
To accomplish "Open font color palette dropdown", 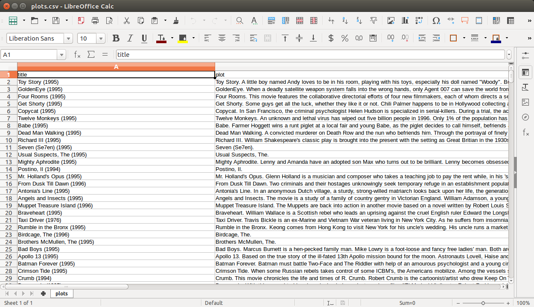I will (172, 38).
